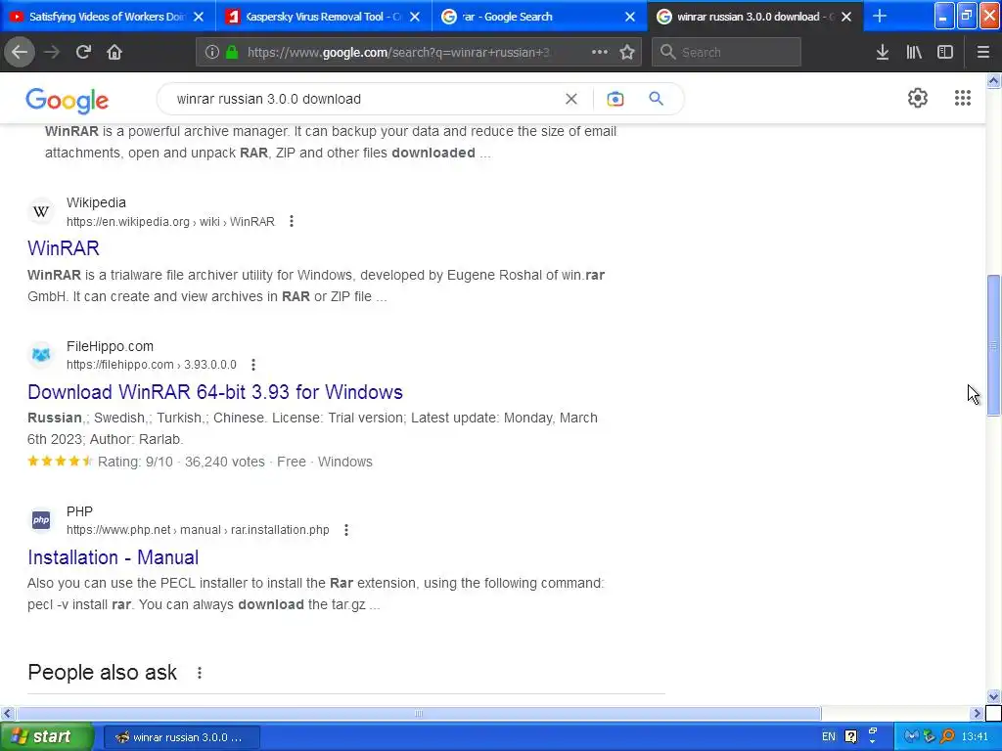1002x751 pixels.
Task: Click the forward navigation arrow
Action: (x=52, y=52)
